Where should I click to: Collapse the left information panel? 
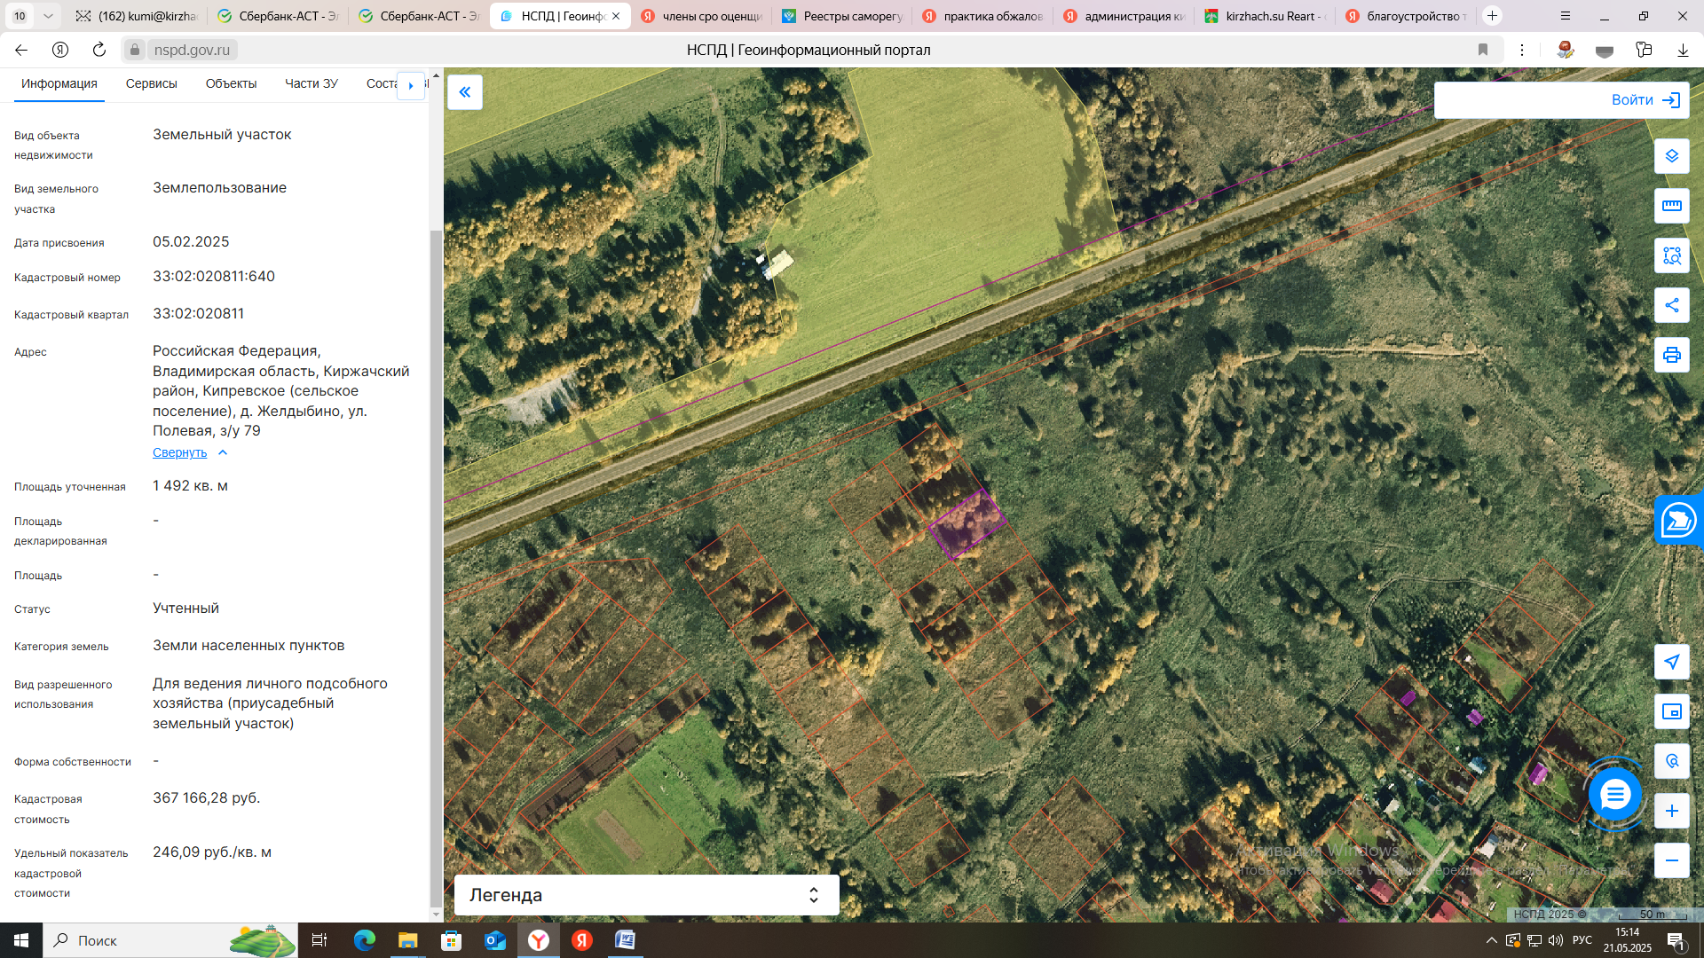coord(464,92)
